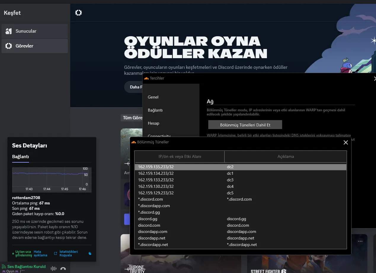376x273 pixels.
Task: Open the Hesap tab in Tercihler
Action: click(153, 123)
